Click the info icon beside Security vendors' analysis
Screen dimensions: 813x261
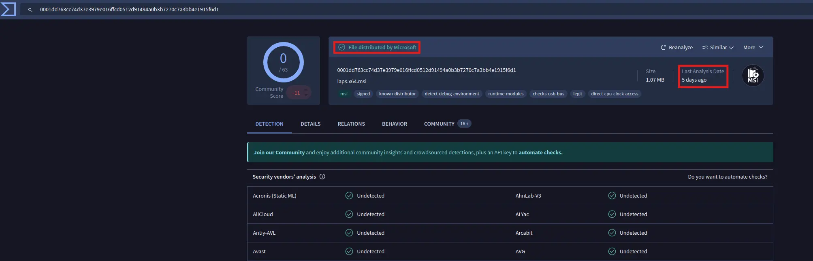click(322, 177)
